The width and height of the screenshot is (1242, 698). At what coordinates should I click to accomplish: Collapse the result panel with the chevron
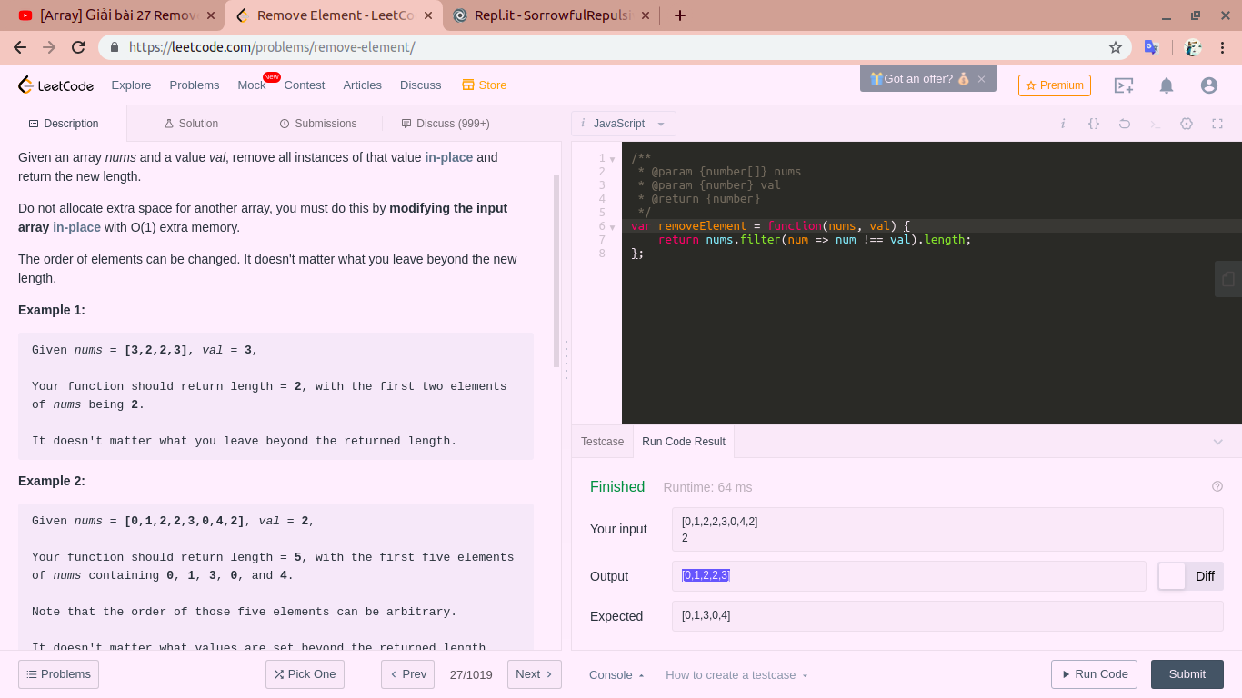click(x=1218, y=442)
